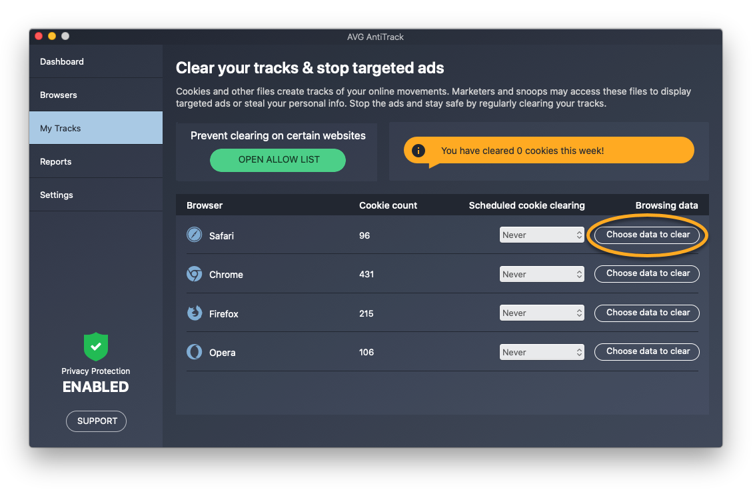Click the Safari compass icon
The width and height of the screenshot is (755, 492).
(194, 235)
